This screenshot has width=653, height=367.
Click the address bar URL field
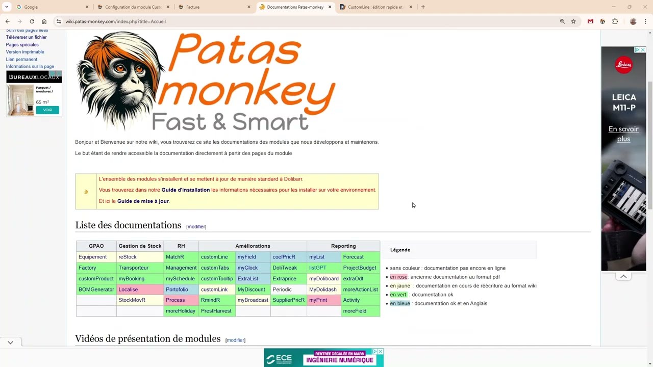click(306, 21)
